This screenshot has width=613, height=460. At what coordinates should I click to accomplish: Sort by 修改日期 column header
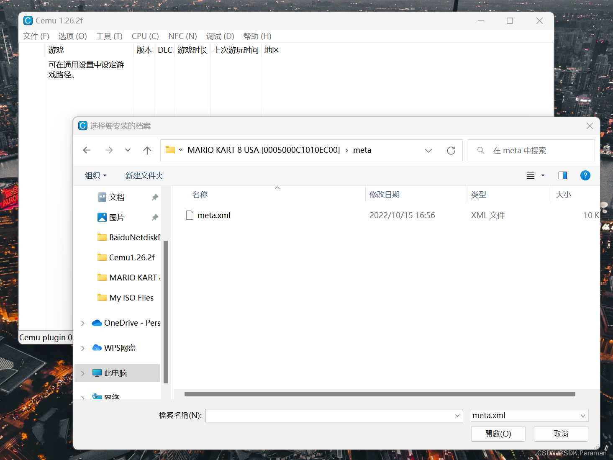[x=385, y=194]
